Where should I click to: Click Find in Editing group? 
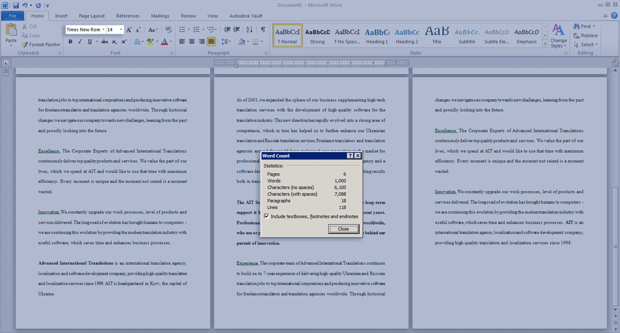[x=585, y=26]
